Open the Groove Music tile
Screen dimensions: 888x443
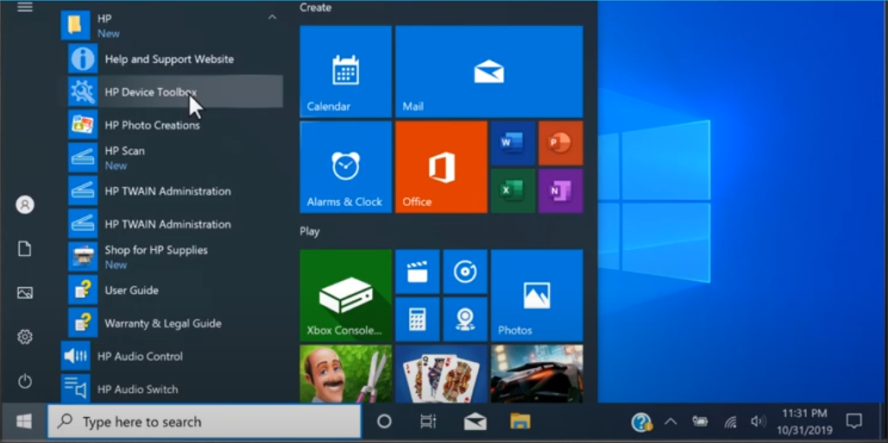(465, 271)
